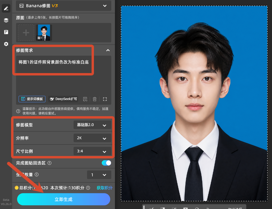Click the prompt history icon beside DeepSeek扩写
272x209 pixels.
tap(85, 99)
